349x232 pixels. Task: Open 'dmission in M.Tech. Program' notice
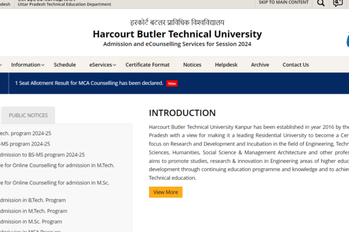coord(34,211)
